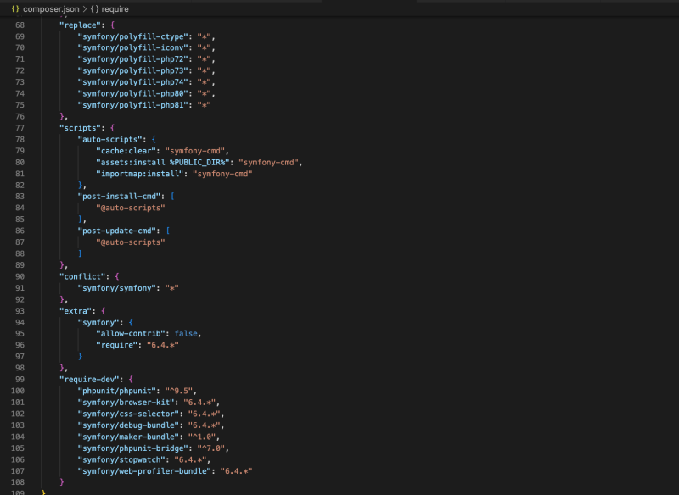
Task: Click the "post-install-cmd" key
Action: tap(119, 197)
